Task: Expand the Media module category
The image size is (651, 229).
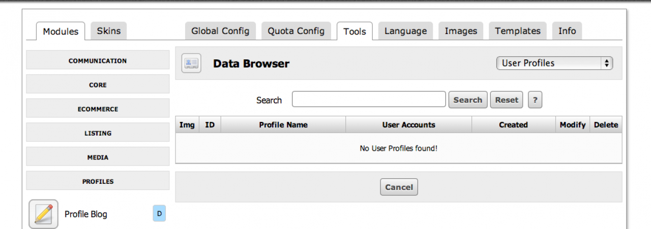Action: (x=98, y=157)
